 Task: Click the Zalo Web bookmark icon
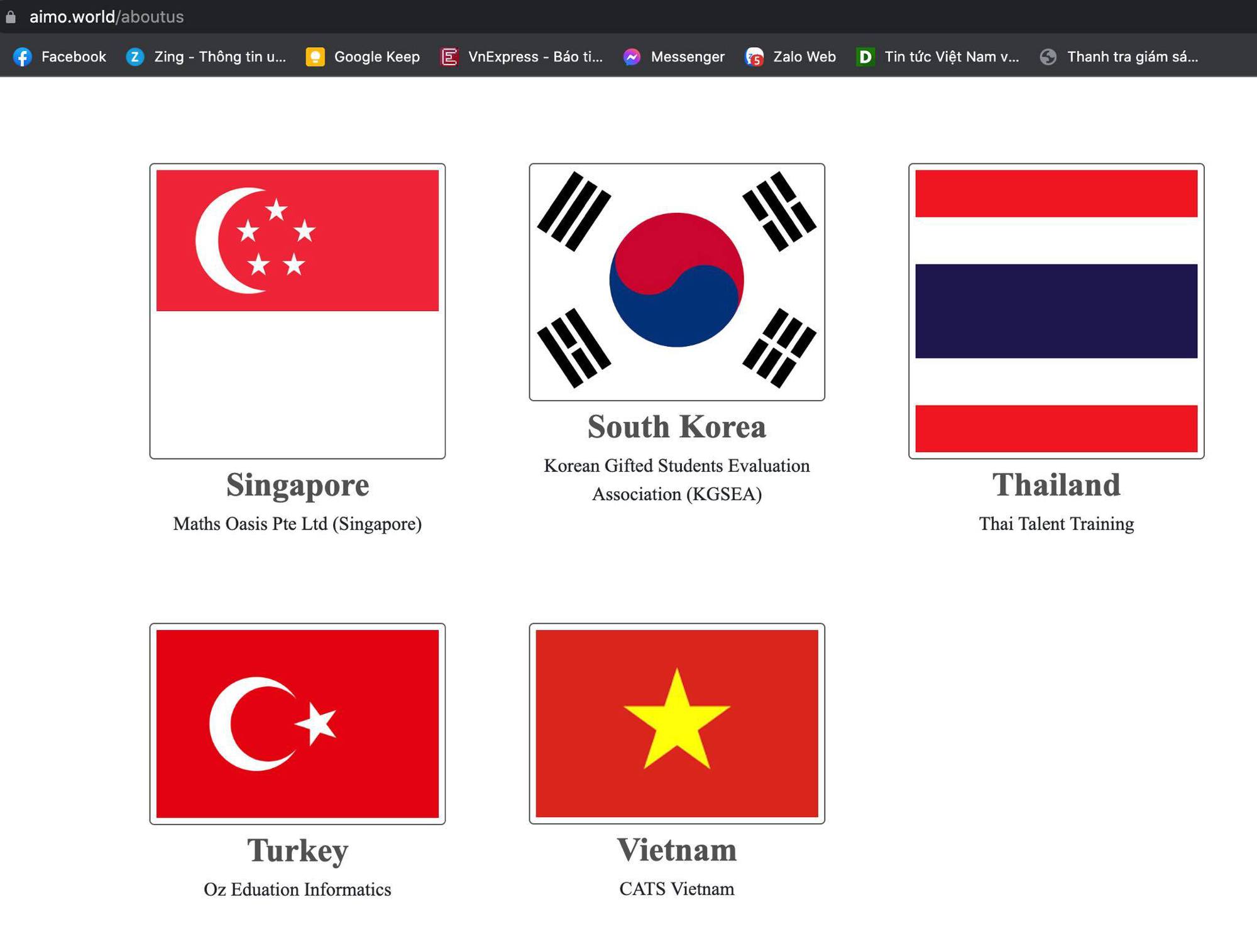click(x=754, y=57)
